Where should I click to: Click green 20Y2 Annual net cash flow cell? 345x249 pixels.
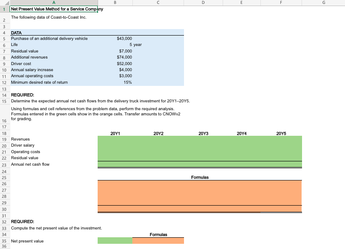158,164
